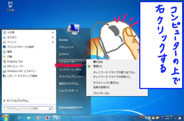
Task: Expand ペイント jump list arrow
Action: (x=53, y=42)
